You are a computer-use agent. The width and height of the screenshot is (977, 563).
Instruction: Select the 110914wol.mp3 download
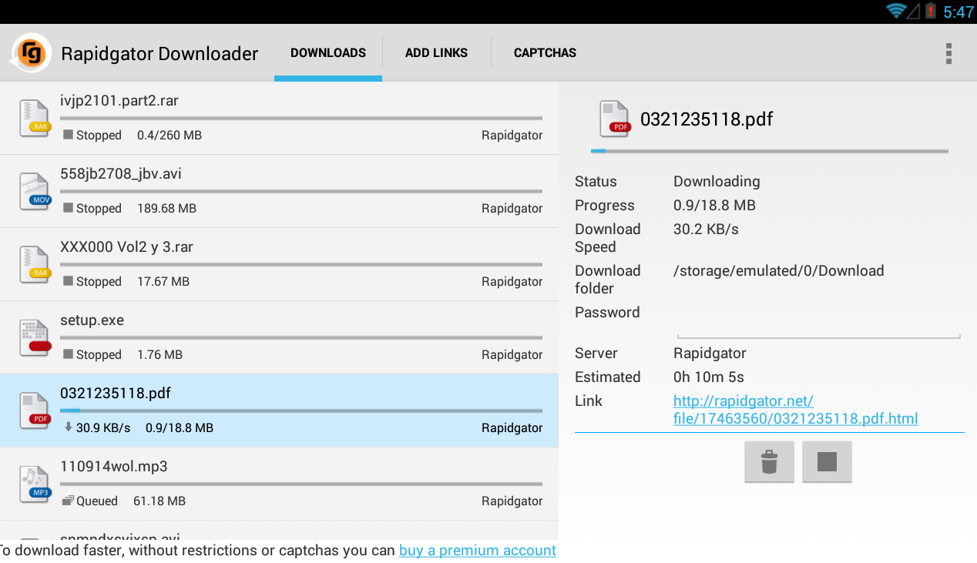point(279,484)
